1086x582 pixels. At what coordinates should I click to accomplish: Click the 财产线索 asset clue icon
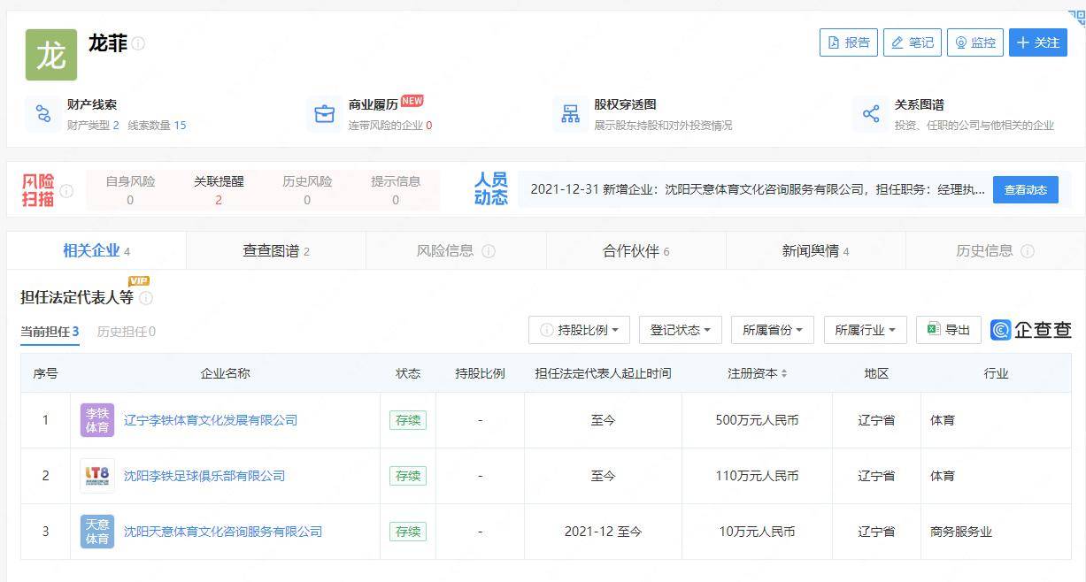coord(43,114)
